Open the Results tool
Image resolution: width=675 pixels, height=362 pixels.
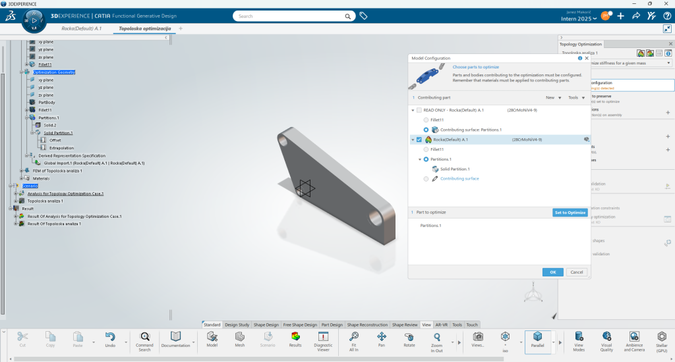[295, 340]
